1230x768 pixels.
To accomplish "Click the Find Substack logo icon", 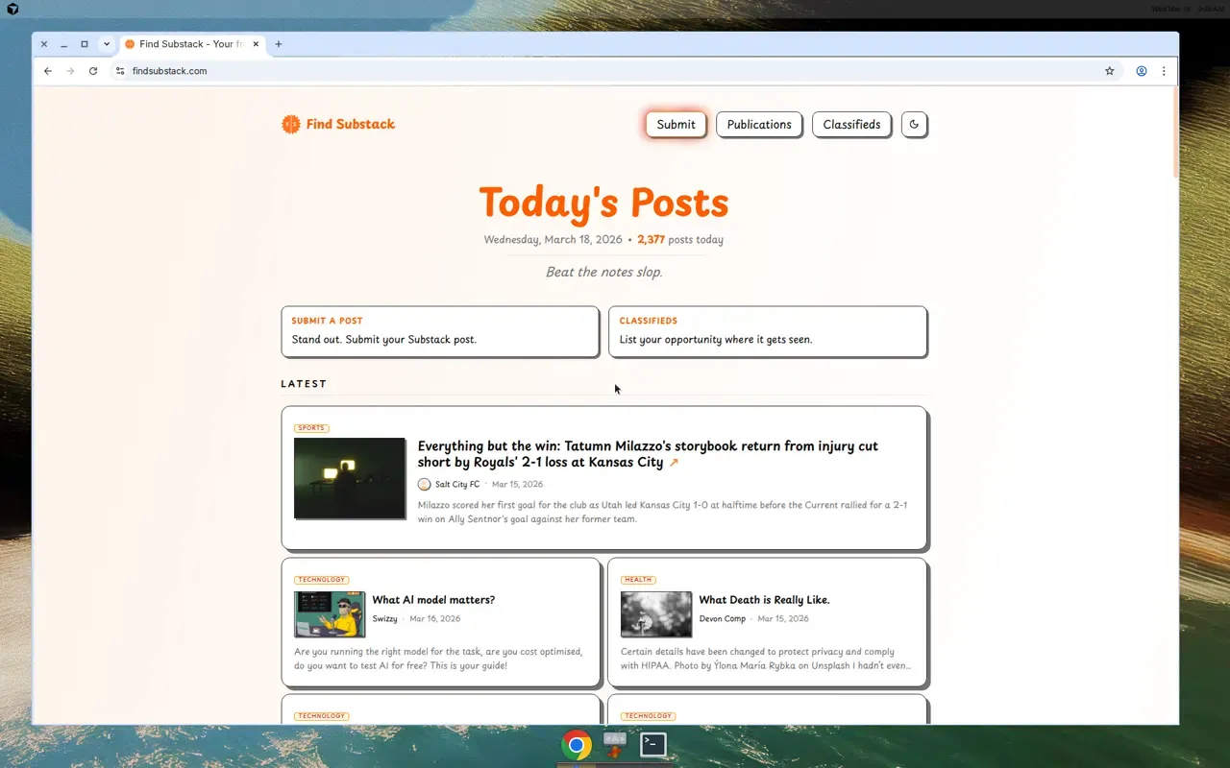I will 290,124.
